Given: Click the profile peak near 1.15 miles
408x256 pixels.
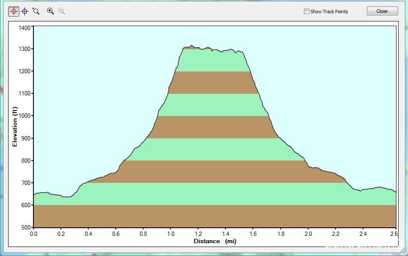Looking at the screenshot, I should (x=192, y=46).
